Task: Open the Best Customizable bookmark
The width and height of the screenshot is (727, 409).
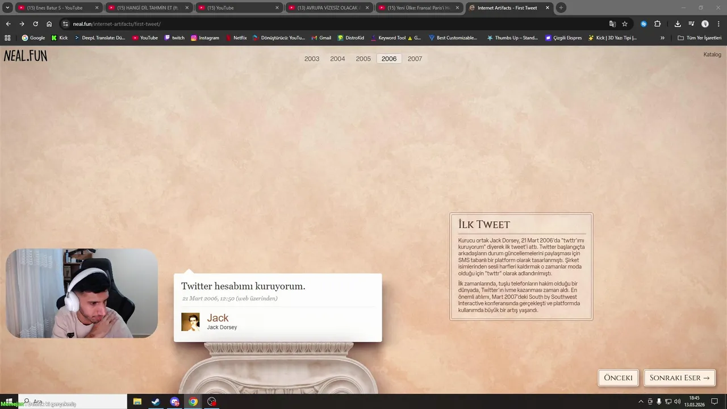Action: click(x=453, y=38)
